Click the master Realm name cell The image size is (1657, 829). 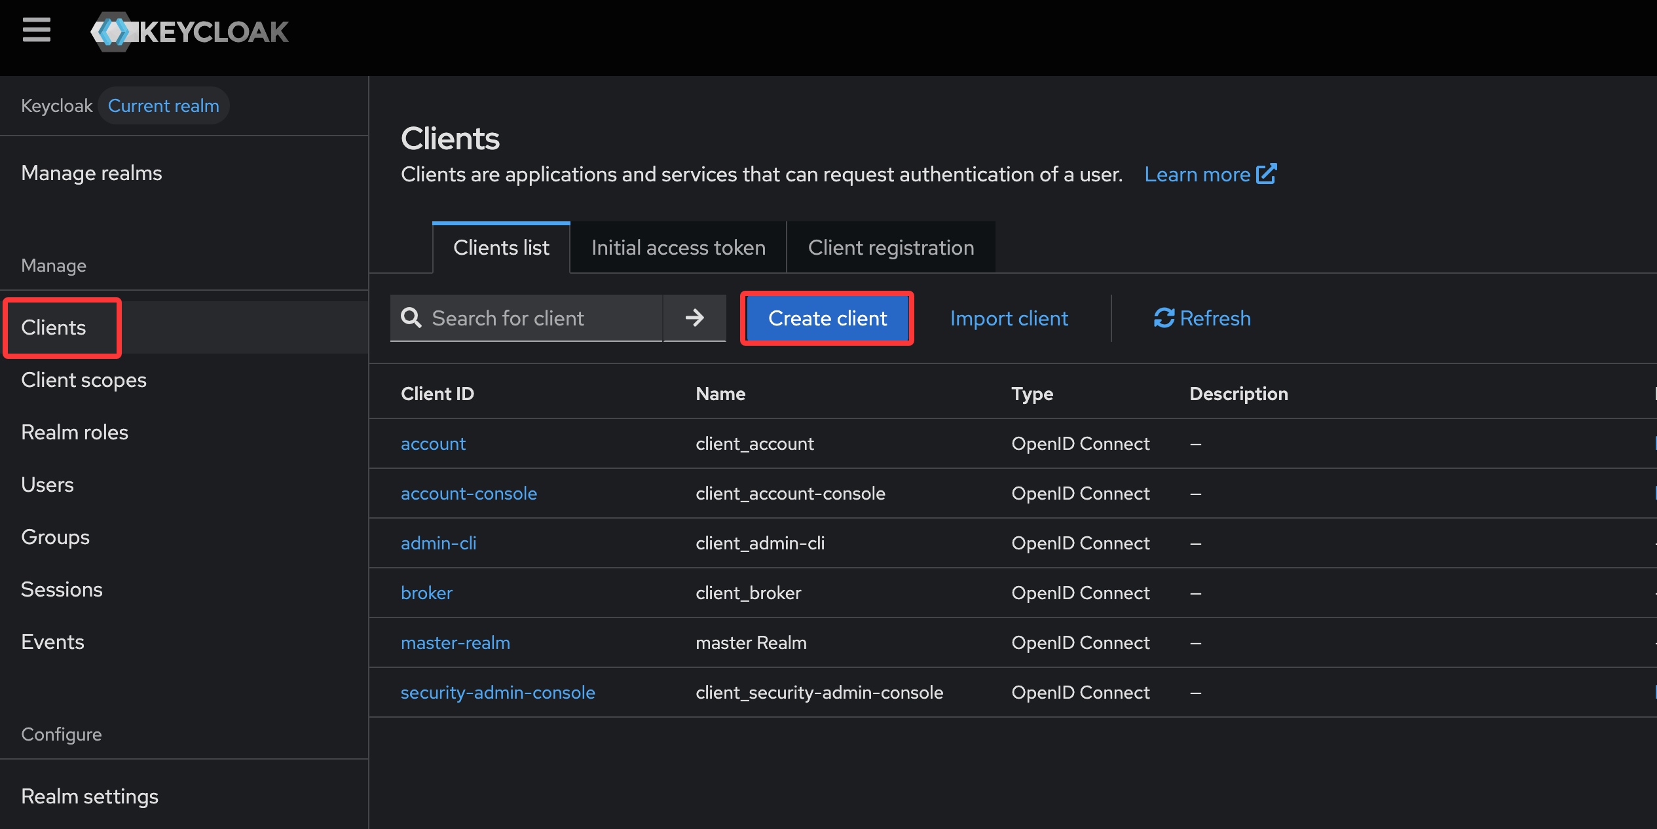point(751,642)
